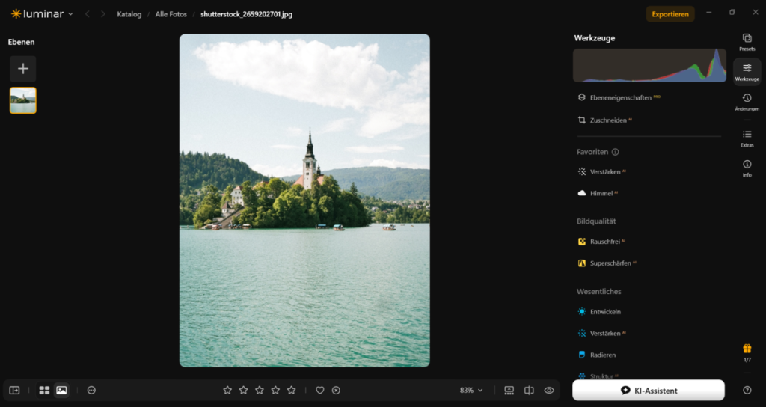The image size is (766, 407).
Task: Open Ebeneneigenschaften layer properties
Action: tap(619, 97)
